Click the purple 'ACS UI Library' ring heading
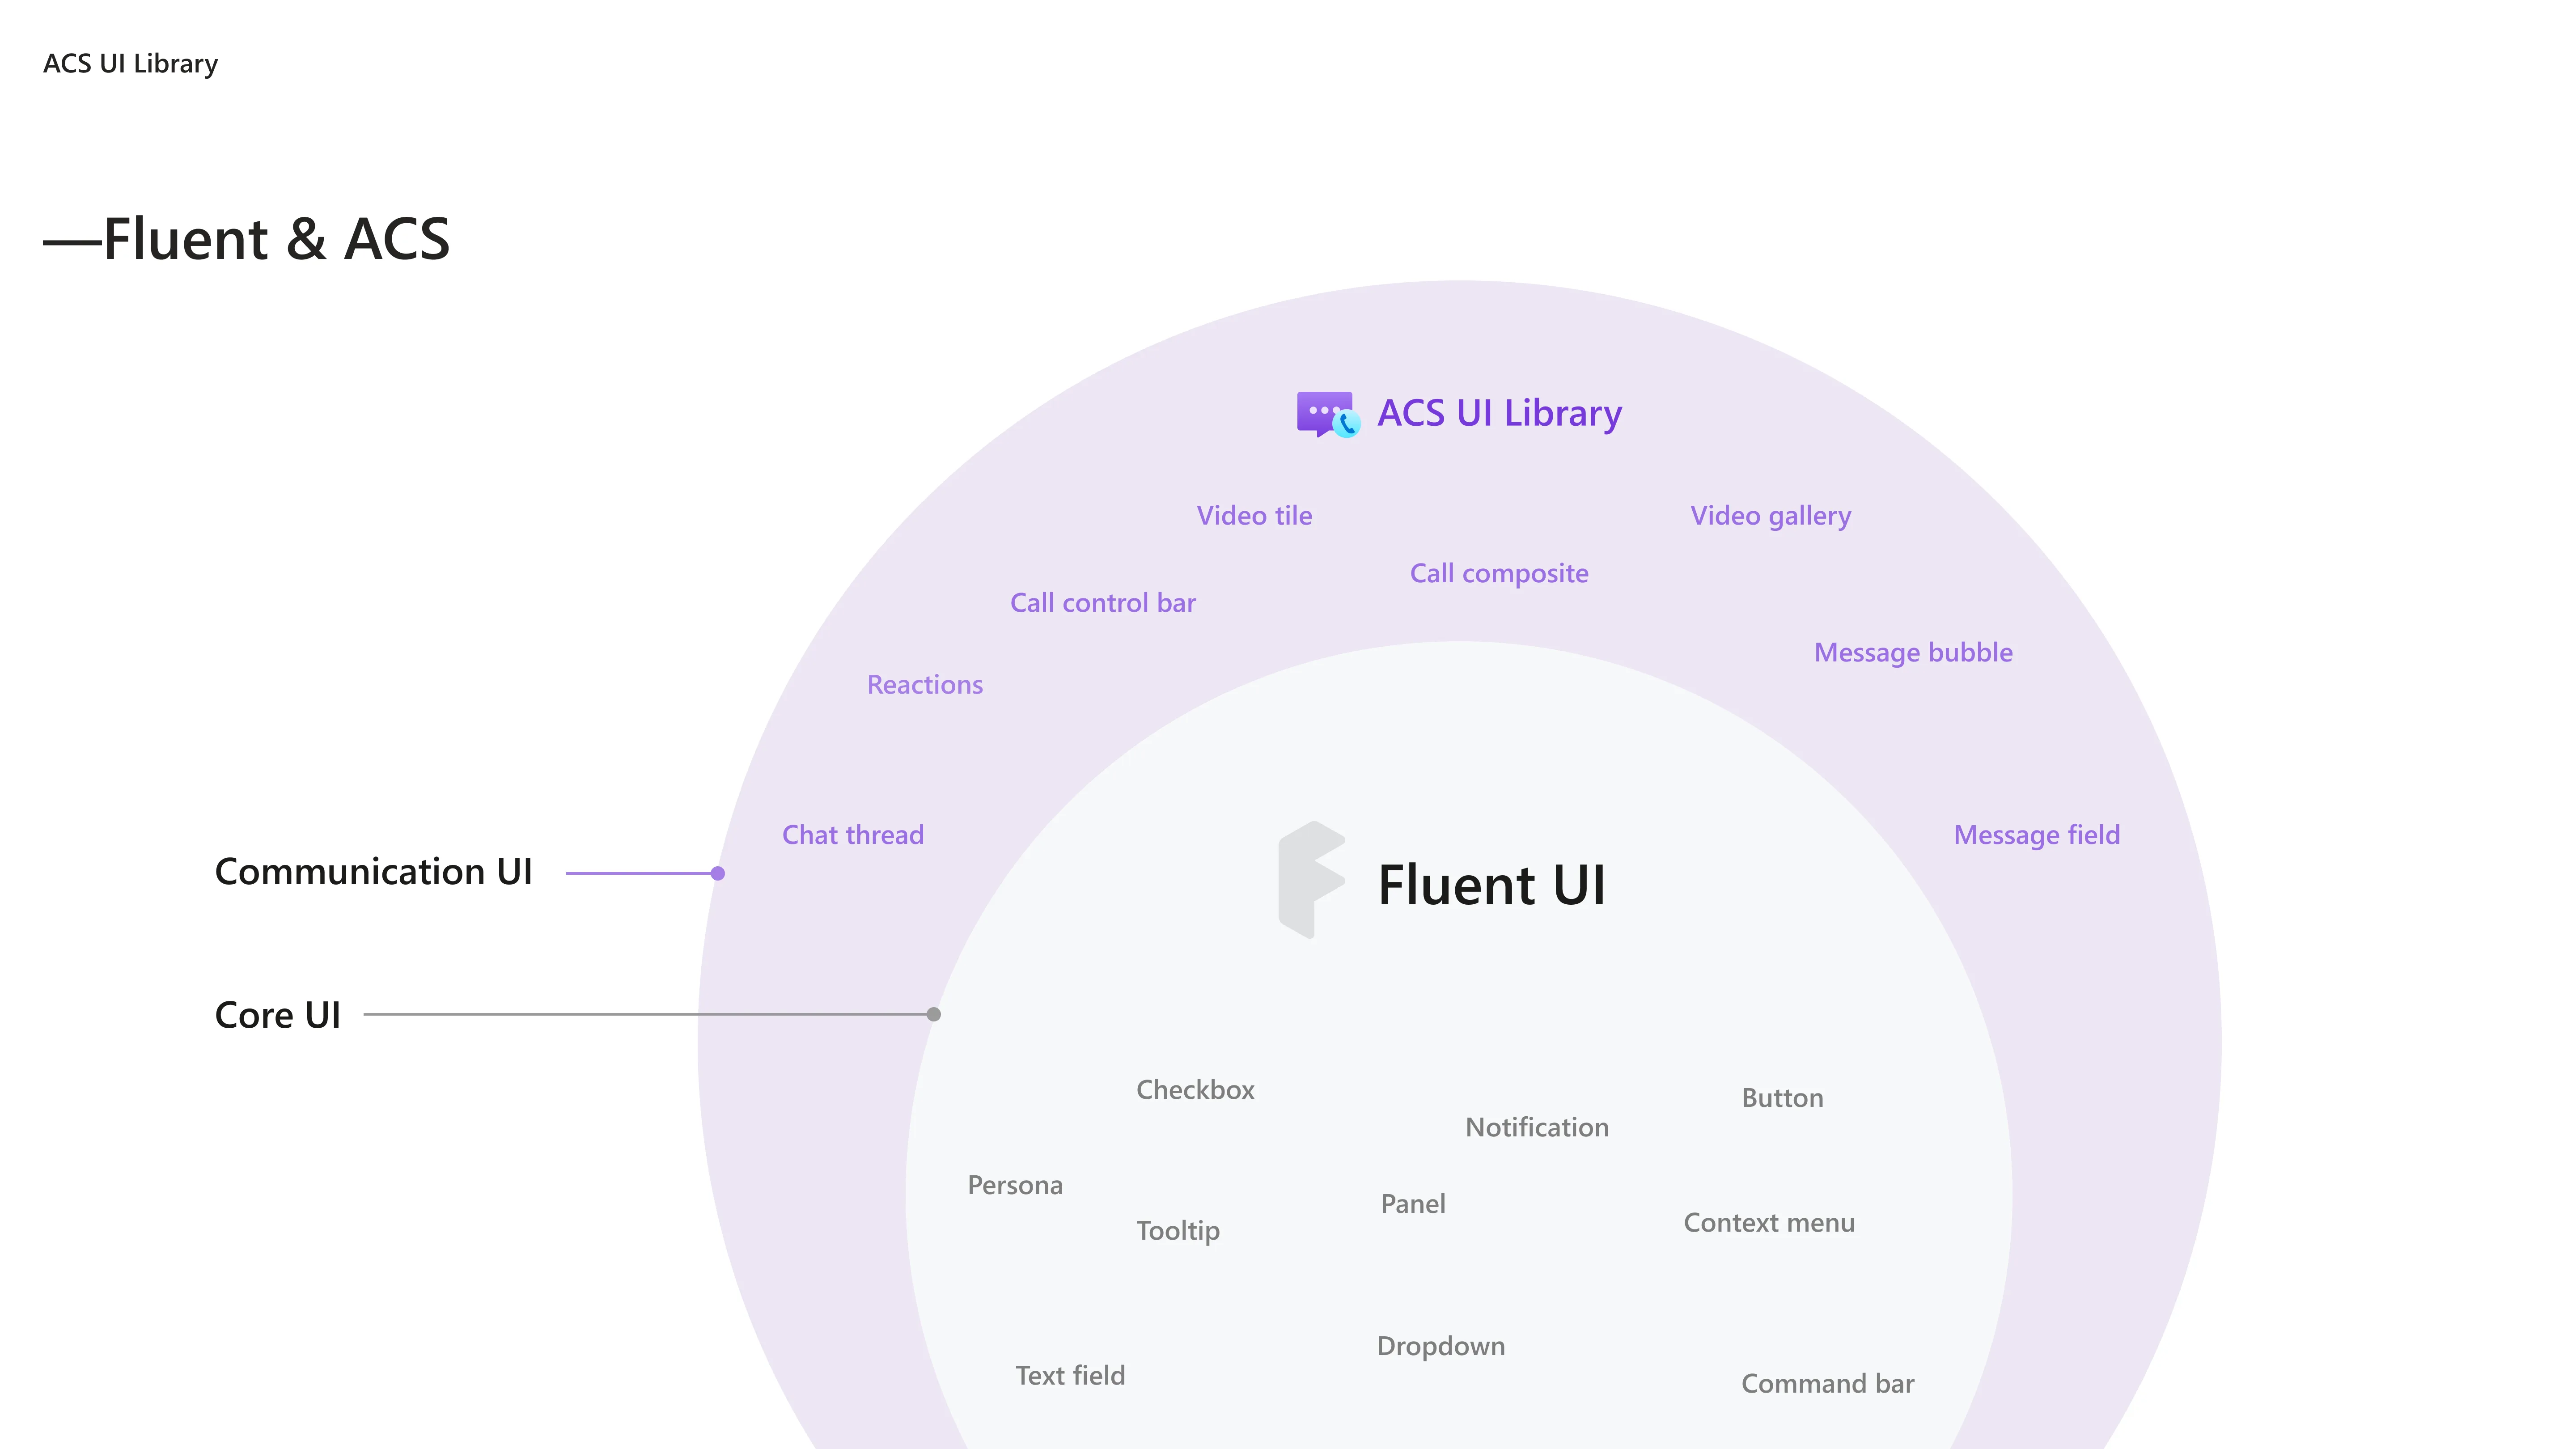2576x1449 pixels. [x=1499, y=413]
